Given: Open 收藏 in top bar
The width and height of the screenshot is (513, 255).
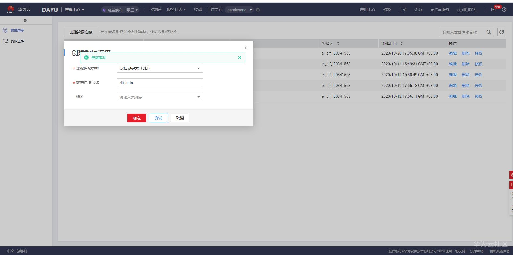Looking at the screenshot, I should point(198,10).
